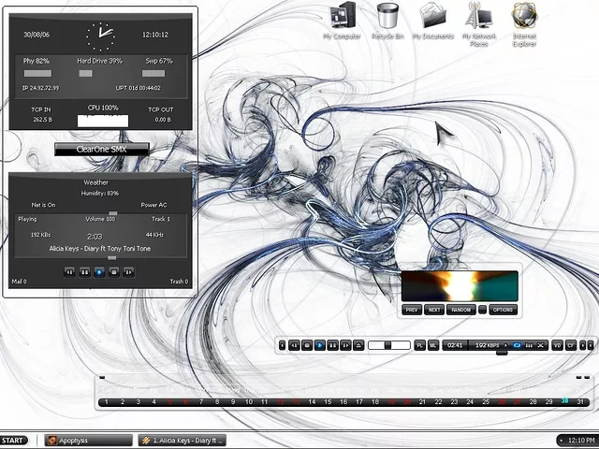599x449 pixels.
Task: Click the ML media library button
Action: pyautogui.click(x=432, y=345)
